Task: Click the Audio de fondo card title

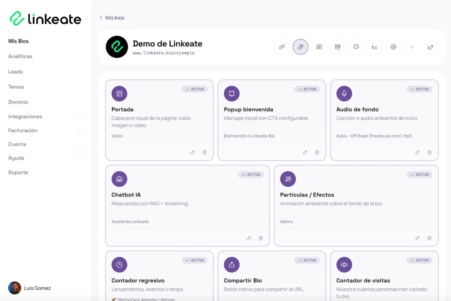Action: [357, 110]
